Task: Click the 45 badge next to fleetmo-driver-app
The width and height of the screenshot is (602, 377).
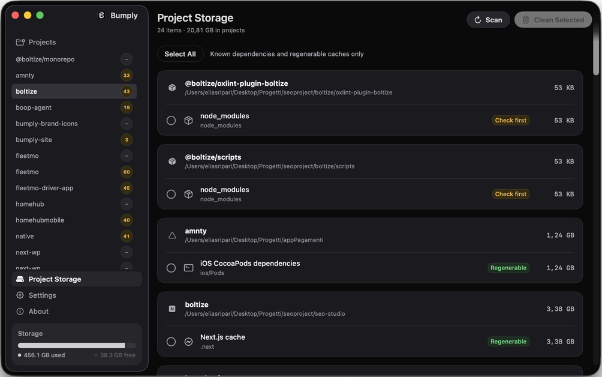Action: (x=127, y=188)
